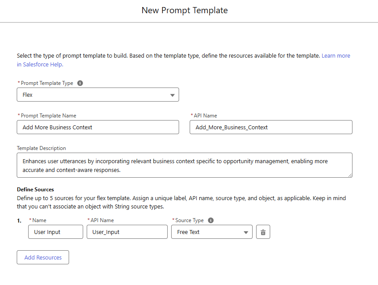Viewport: 378px width, 285px height.
Task: Delete the User Input source with trash icon
Action: click(x=263, y=232)
